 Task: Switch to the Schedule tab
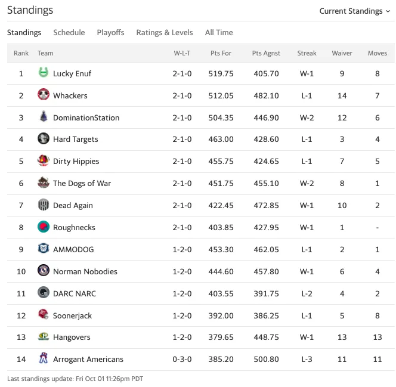click(x=69, y=33)
